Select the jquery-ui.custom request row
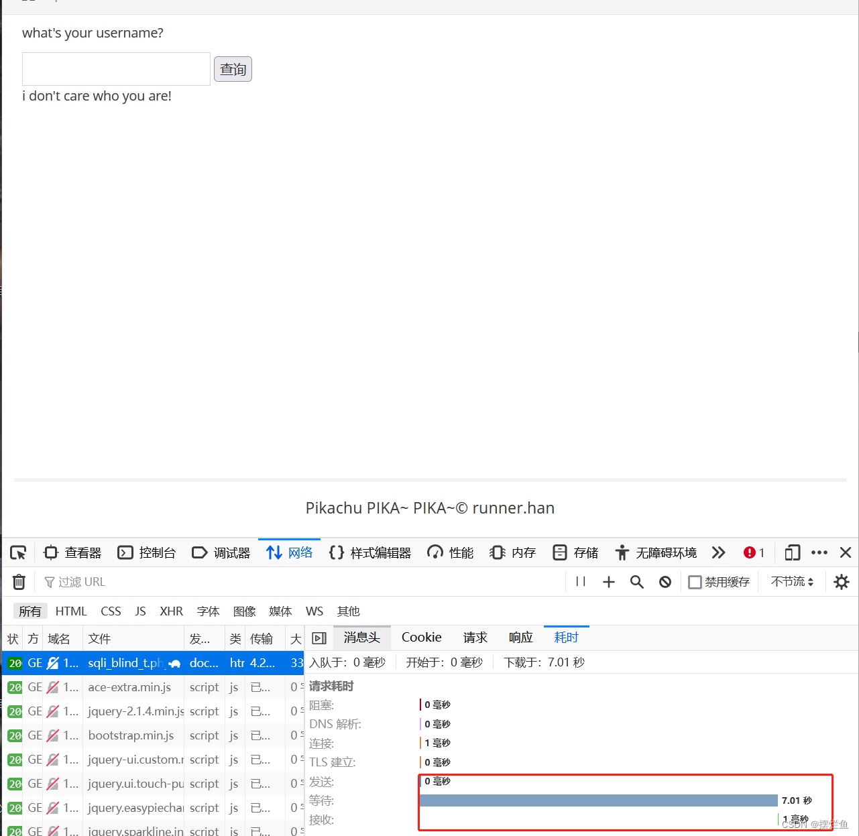This screenshot has height=836, width=859. point(153,760)
